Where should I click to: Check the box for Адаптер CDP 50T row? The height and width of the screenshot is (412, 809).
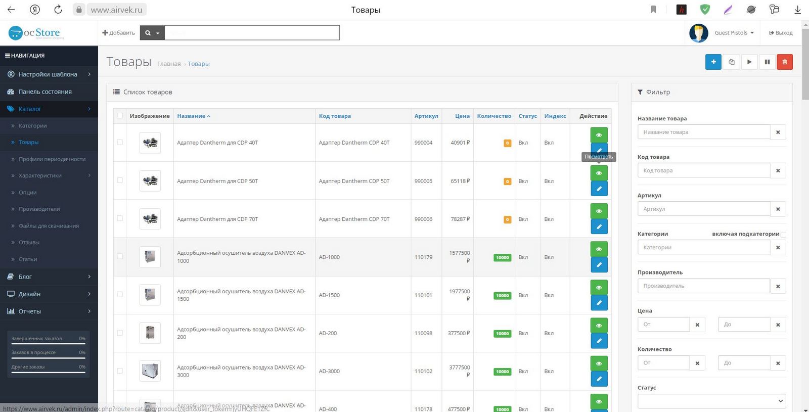tap(120, 180)
